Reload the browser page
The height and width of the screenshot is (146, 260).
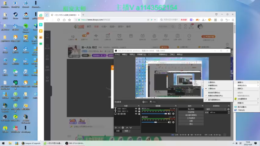point(58,20)
